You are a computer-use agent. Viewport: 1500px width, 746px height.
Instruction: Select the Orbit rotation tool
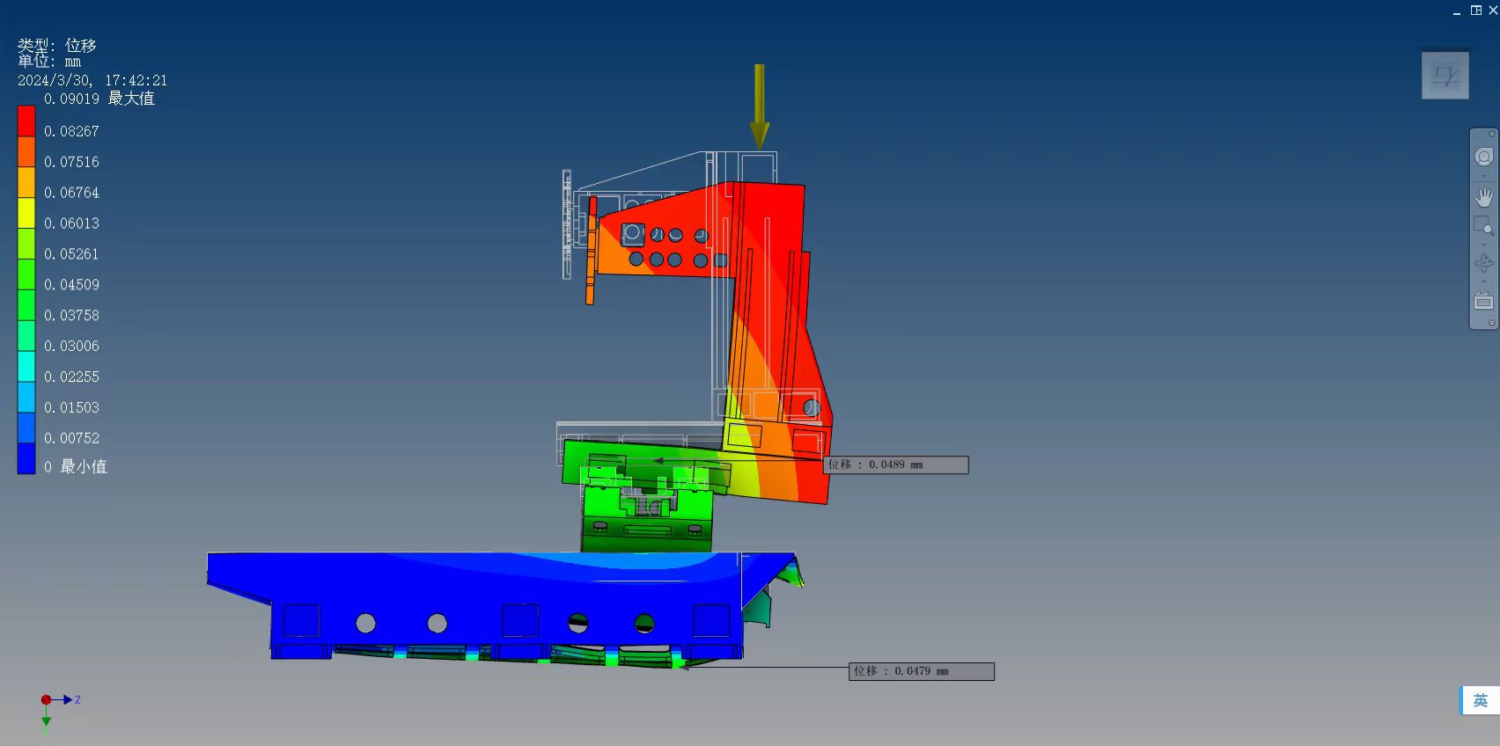[x=1483, y=263]
